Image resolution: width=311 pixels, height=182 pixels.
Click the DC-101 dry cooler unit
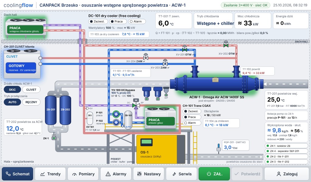(x=26, y=28)
